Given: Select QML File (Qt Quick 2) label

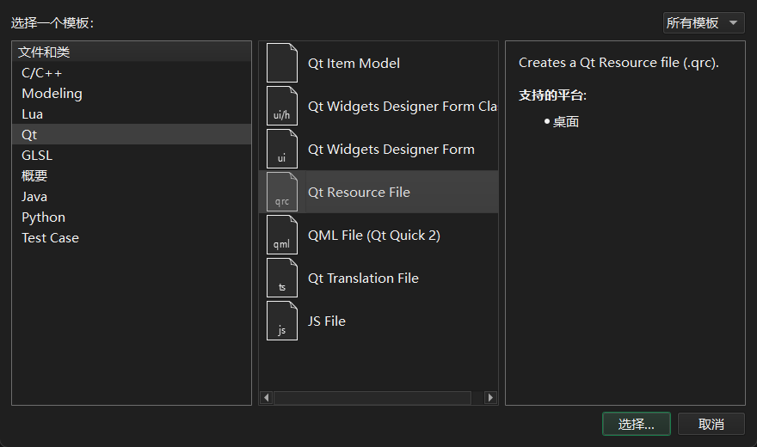Looking at the screenshot, I should [x=374, y=236].
